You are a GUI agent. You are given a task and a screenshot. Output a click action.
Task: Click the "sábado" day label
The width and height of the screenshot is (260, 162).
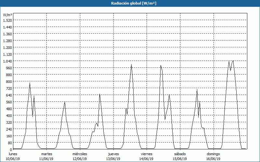tap(180, 154)
